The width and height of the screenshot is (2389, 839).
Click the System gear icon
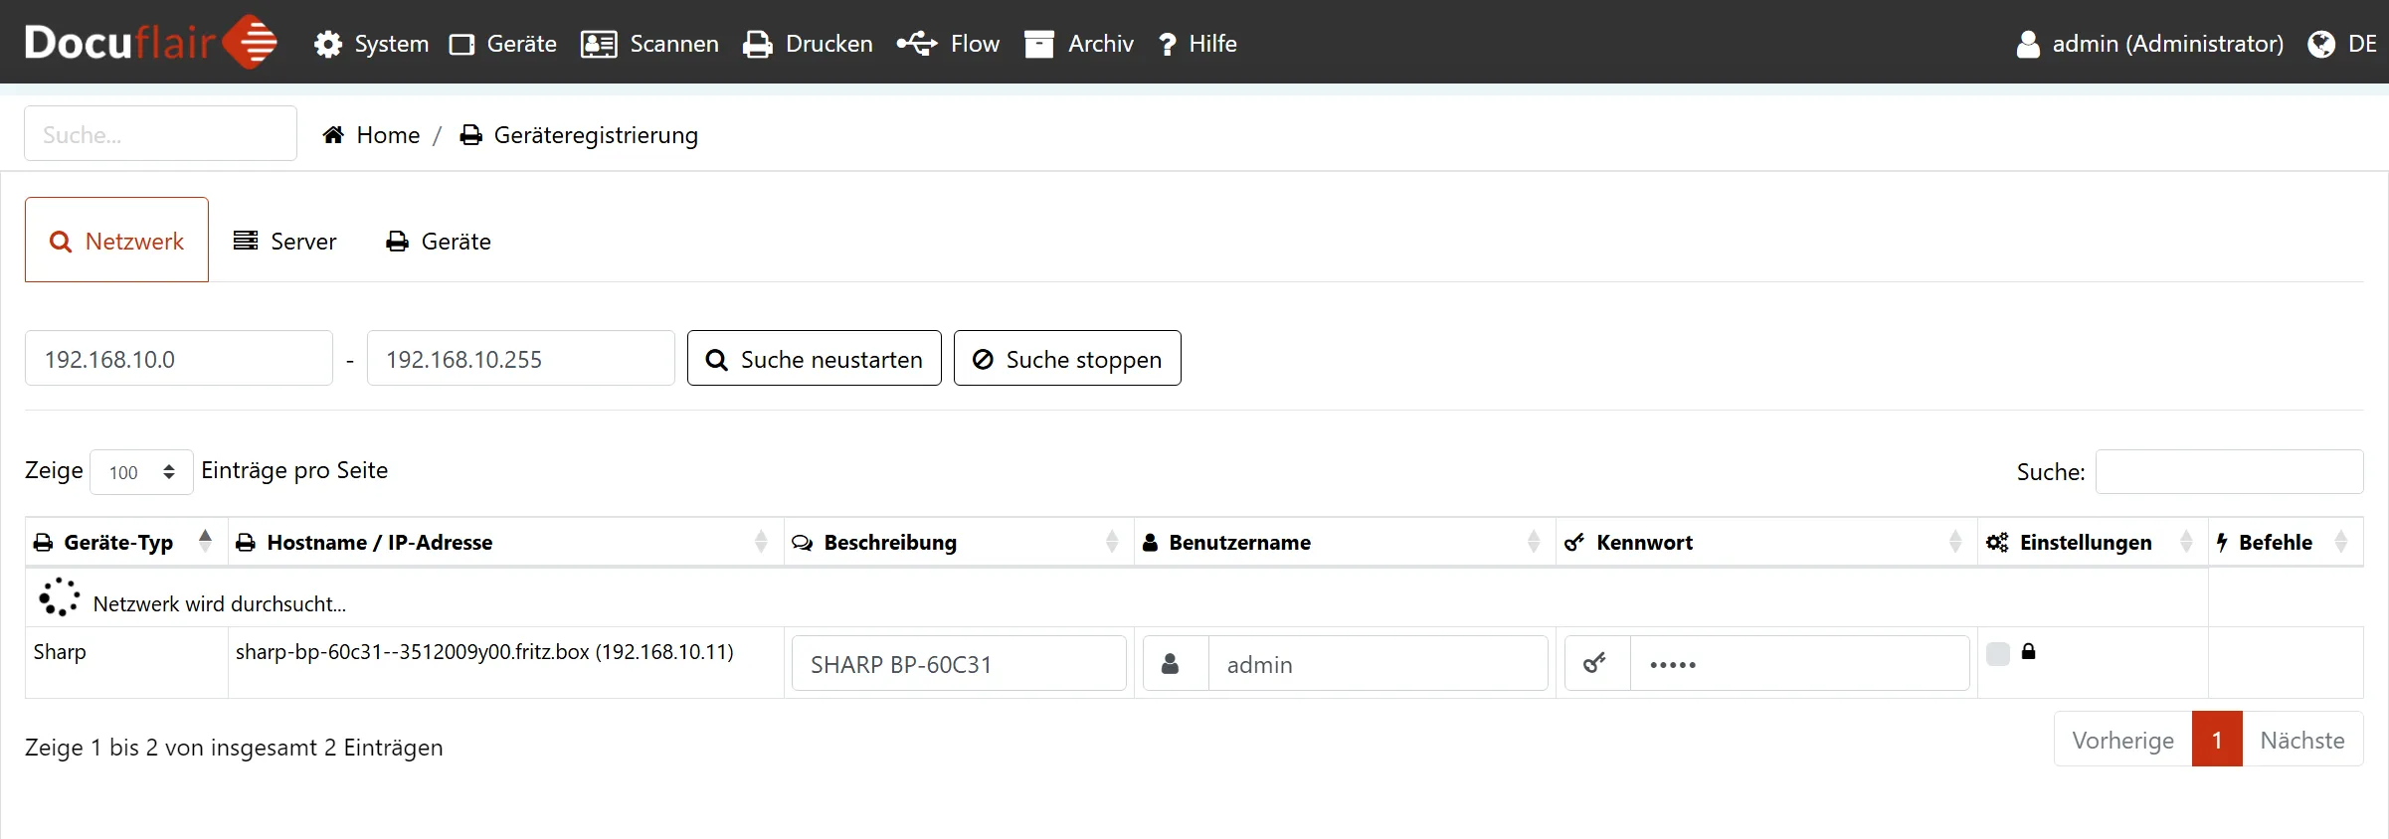[x=328, y=45]
